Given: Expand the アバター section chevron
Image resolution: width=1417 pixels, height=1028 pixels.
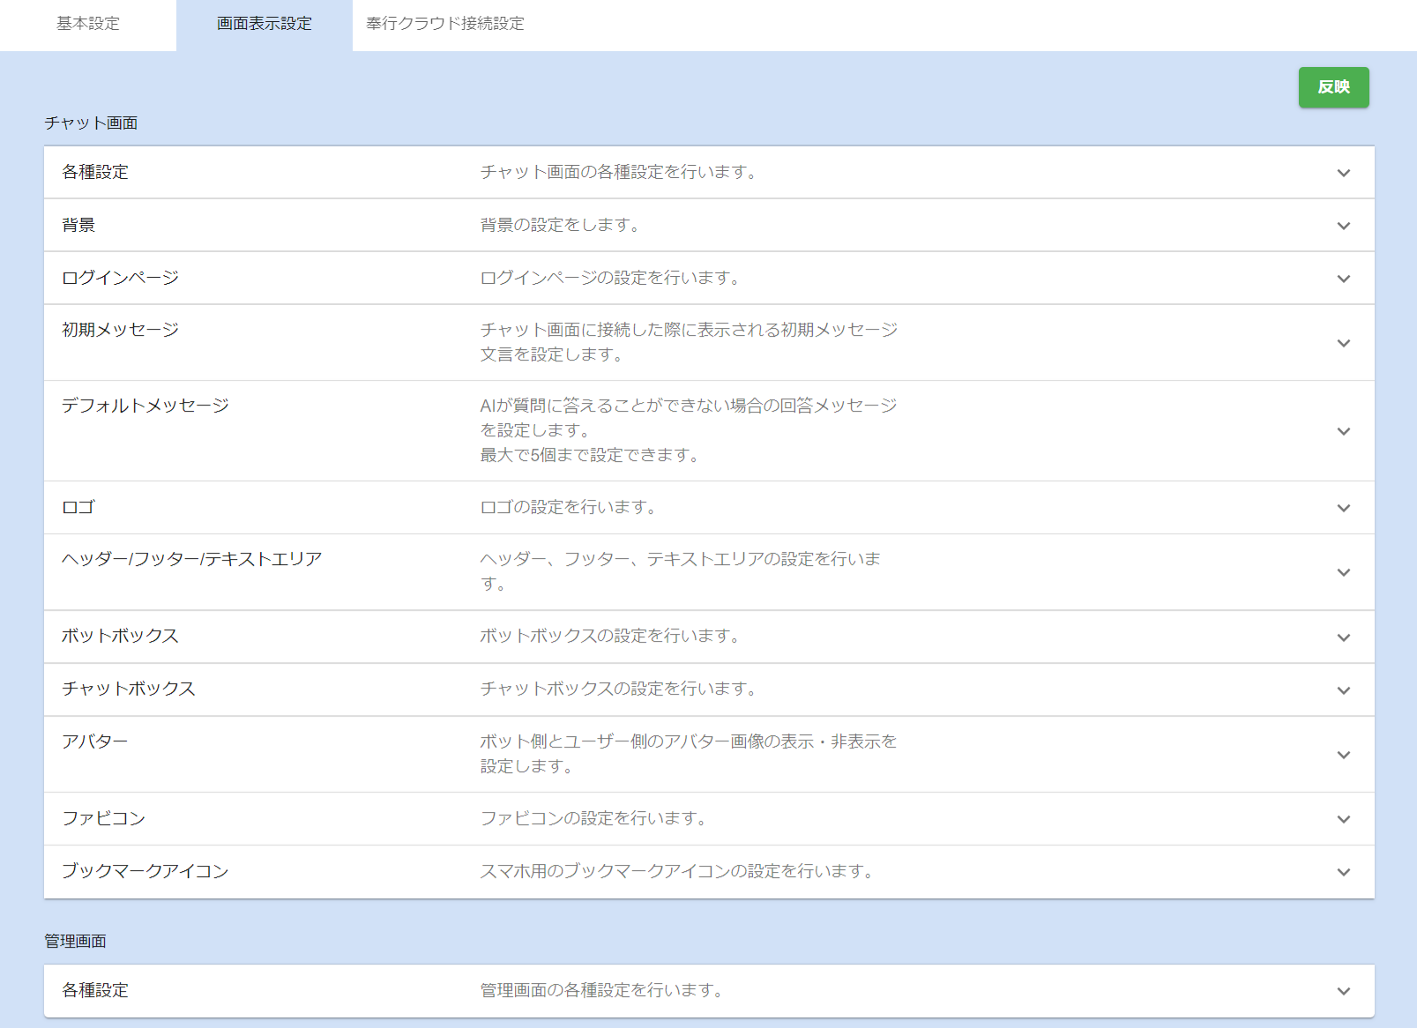Looking at the screenshot, I should (x=1343, y=755).
